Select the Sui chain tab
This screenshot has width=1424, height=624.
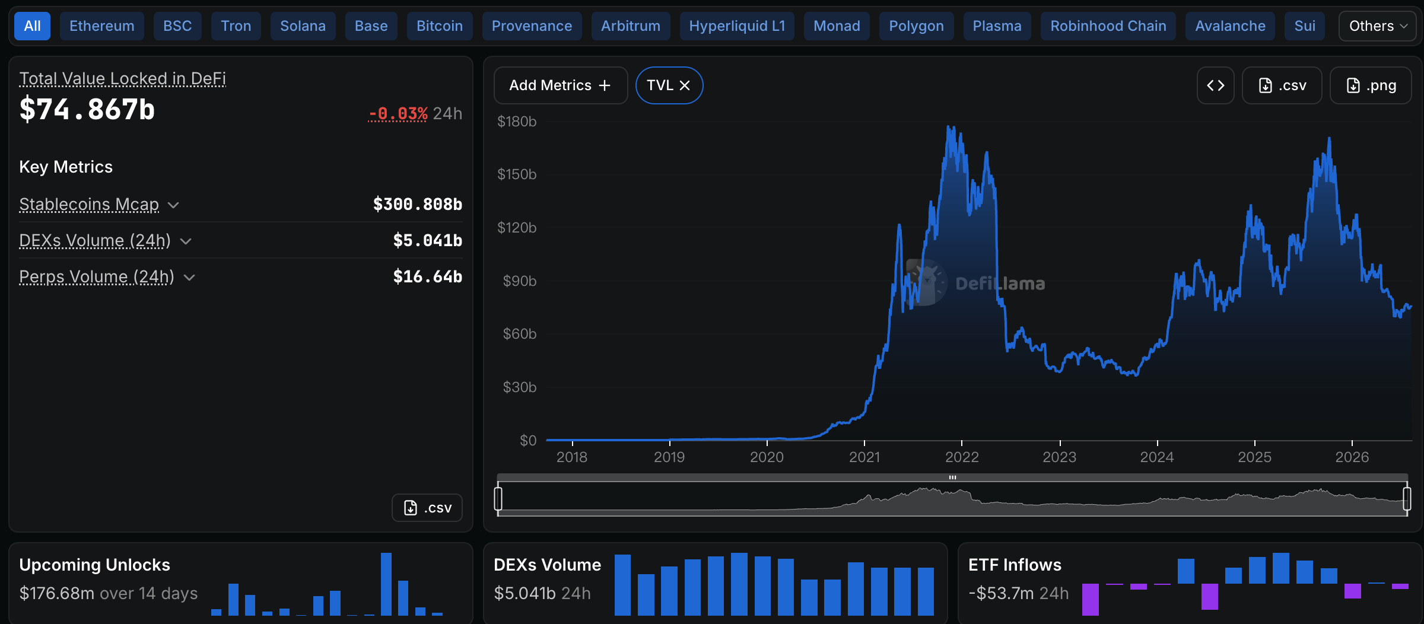tap(1305, 26)
